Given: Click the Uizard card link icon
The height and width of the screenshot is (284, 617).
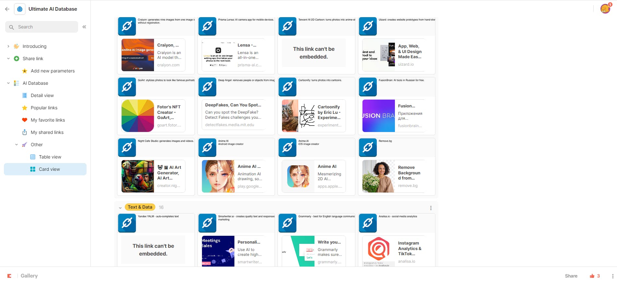Looking at the screenshot, I should [368, 26].
